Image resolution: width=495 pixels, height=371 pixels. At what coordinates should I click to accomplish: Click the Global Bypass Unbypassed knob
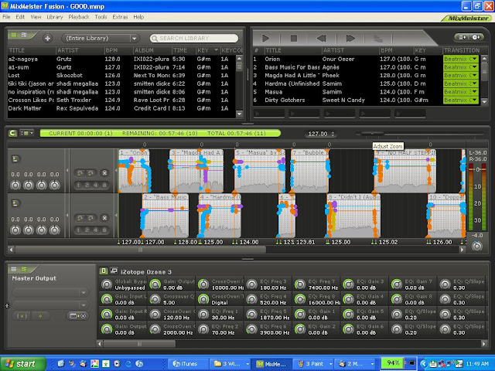coord(107,284)
